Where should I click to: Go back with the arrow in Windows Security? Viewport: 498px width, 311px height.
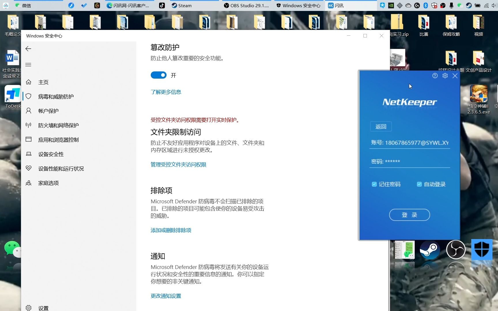click(28, 49)
